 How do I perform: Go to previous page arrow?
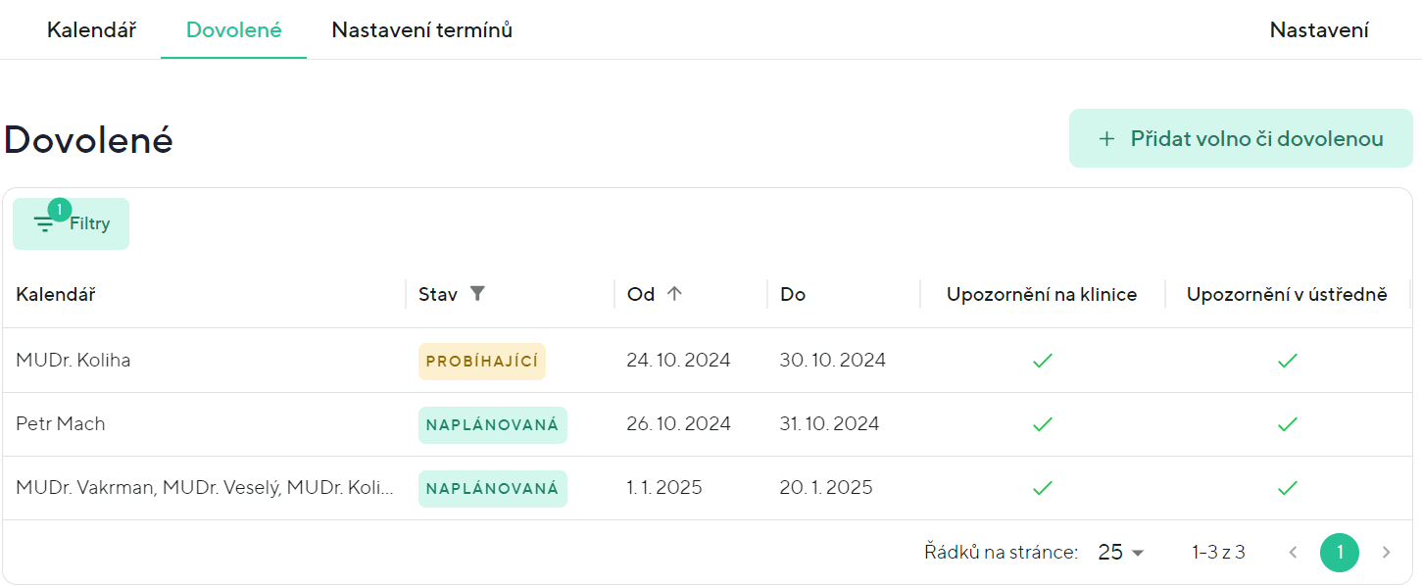(x=1293, y=553)
